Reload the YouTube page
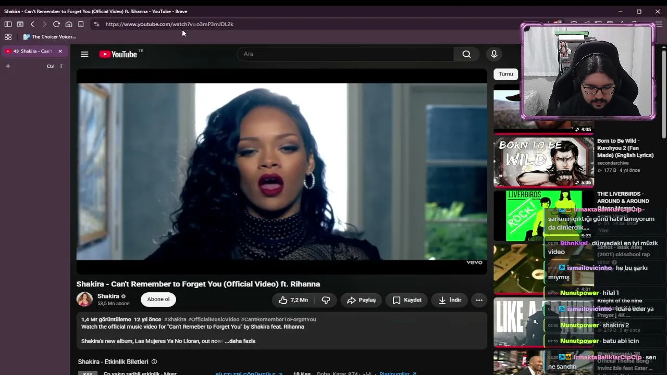 (56, 24)
